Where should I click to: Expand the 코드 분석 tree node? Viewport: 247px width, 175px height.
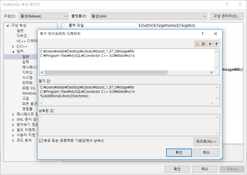tap(13, 140)
